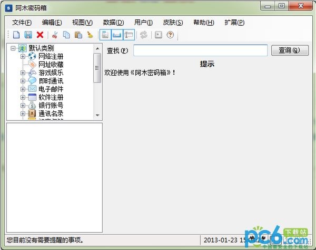Open the 皮肤(S) menu
This screenshot has height=250, width=316.
(173, 22)
